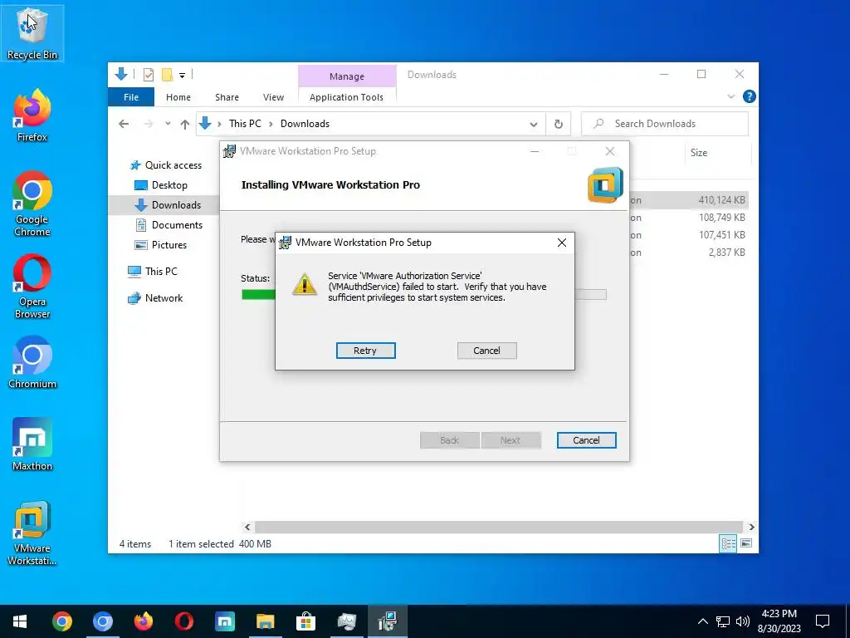Select the file sized 107,451 KB

[x=721, y=235]
